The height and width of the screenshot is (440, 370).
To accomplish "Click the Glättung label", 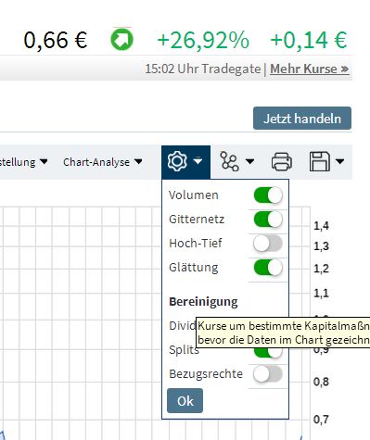I will pyautogui.click(x=194, y=268).
